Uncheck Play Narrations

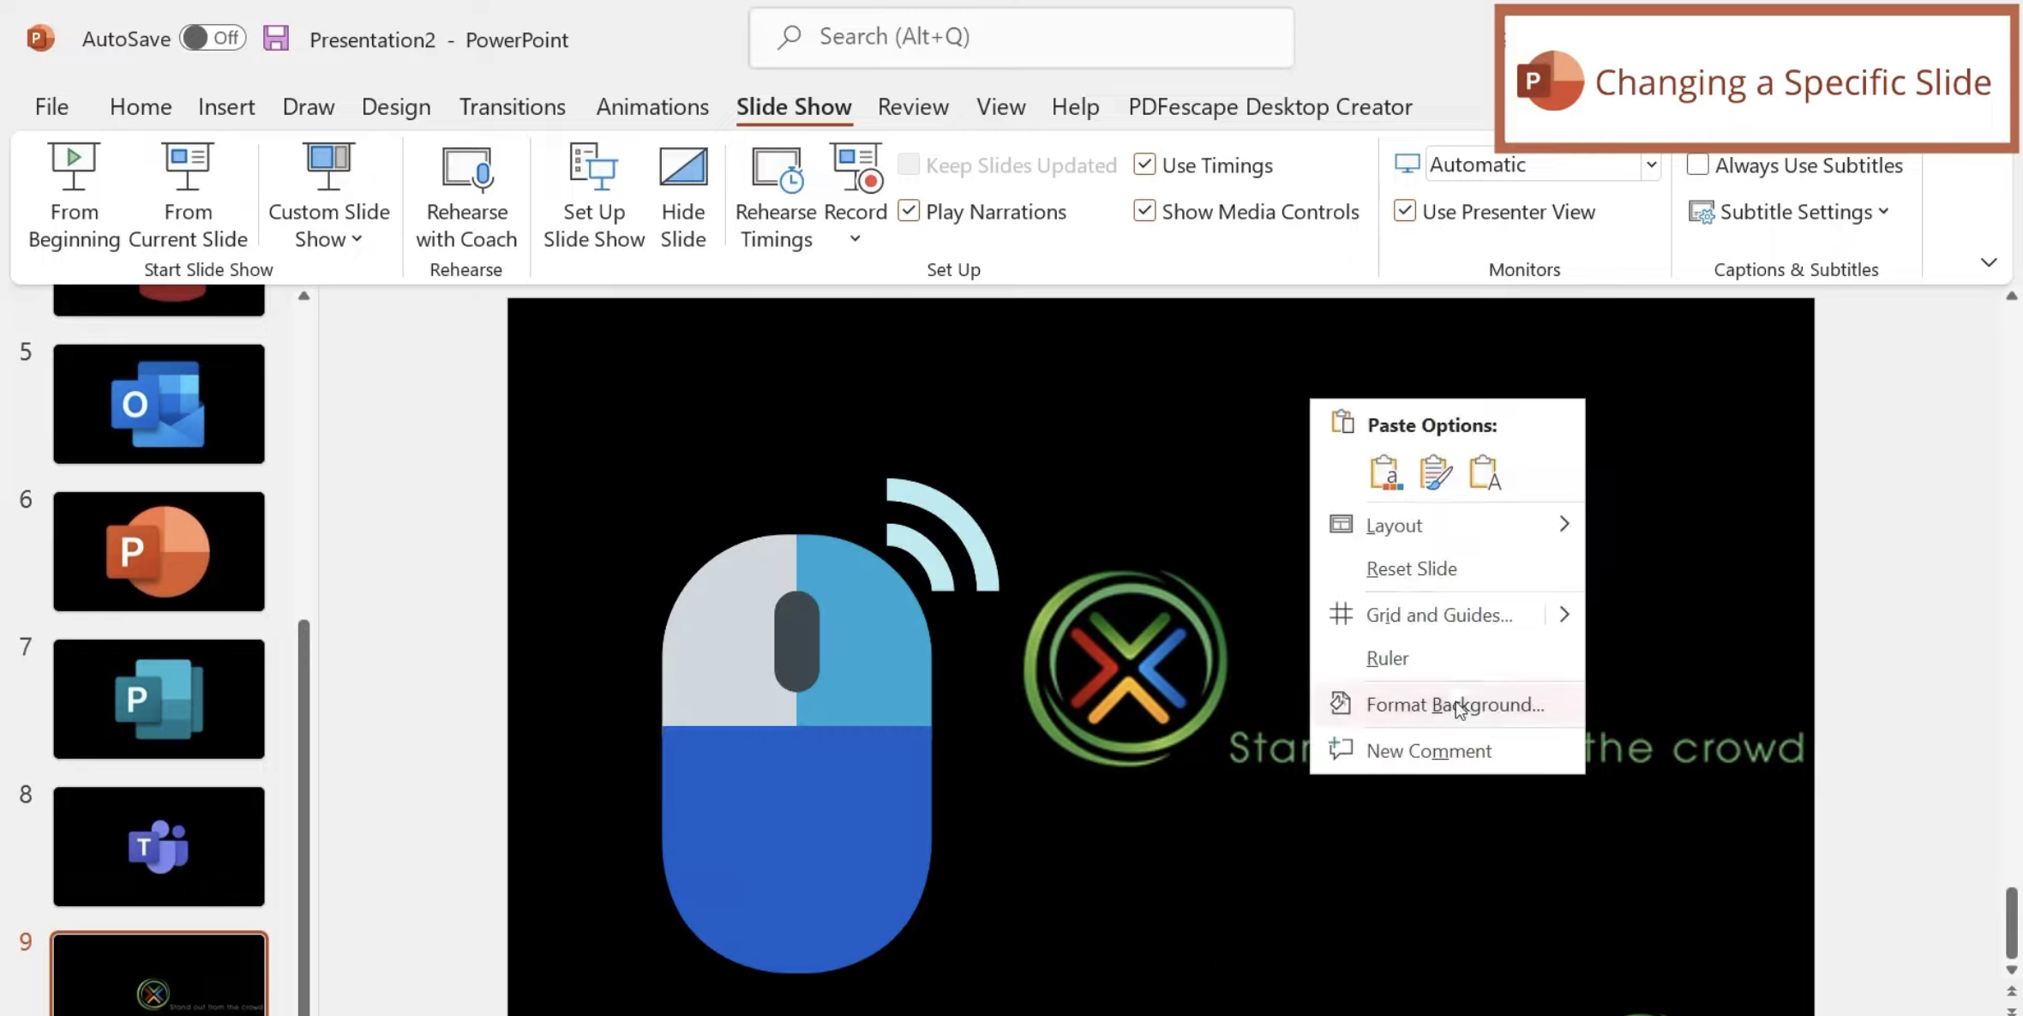click(x=909, y=211)
